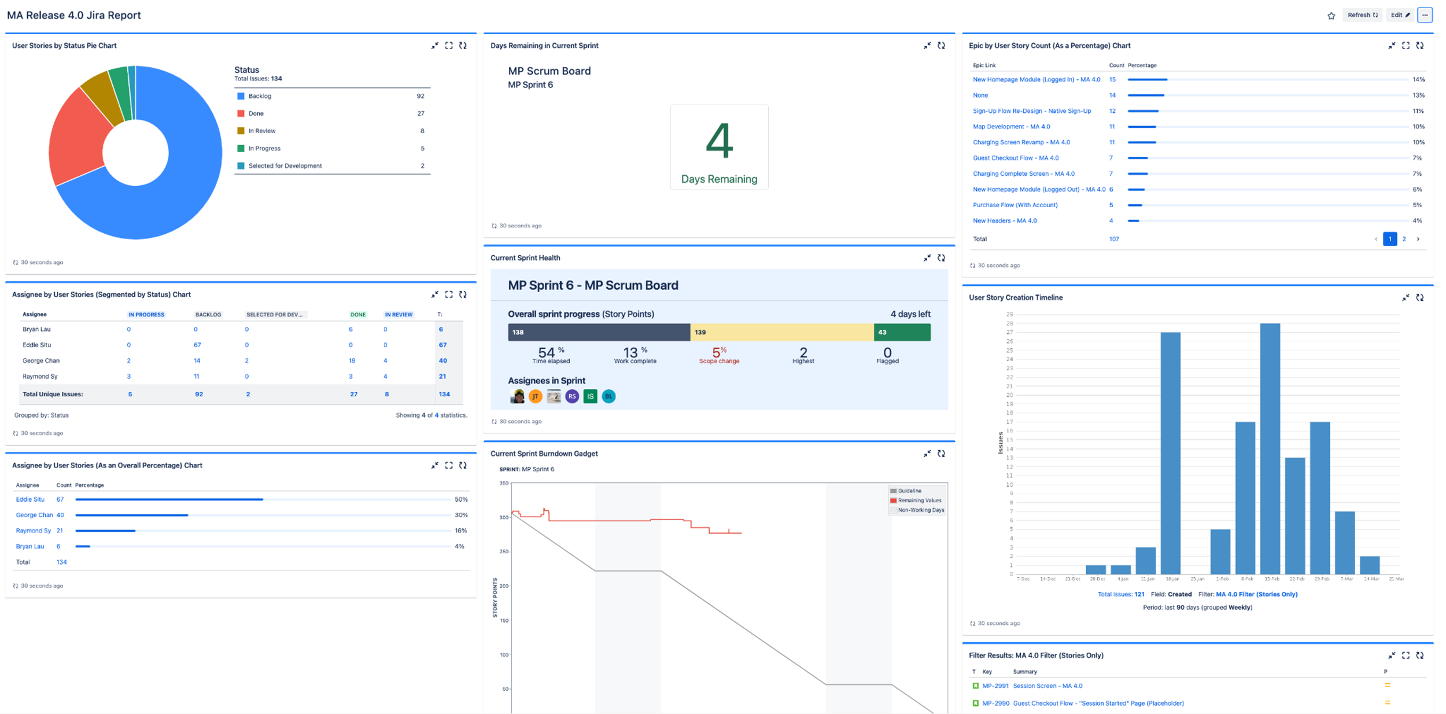
Task: Refresh the User Story Creation Timeline gadget
Action: [x=1419, y=297]
